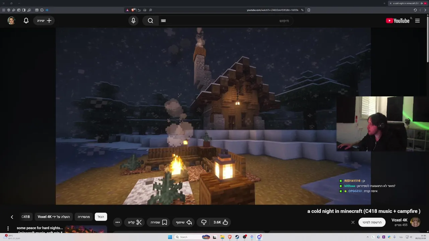Image resolution: width=429 pixels, height=241 pixels.
Task: Like the video (3.6K thumbs up)
Action: (x=221, y=222)
